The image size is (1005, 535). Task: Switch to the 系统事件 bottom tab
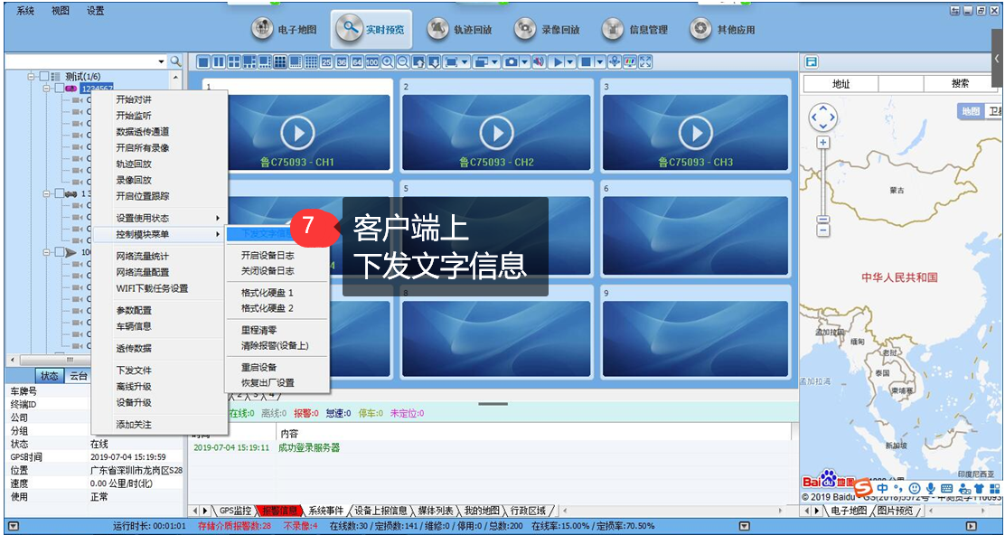[x=325, y=511]
